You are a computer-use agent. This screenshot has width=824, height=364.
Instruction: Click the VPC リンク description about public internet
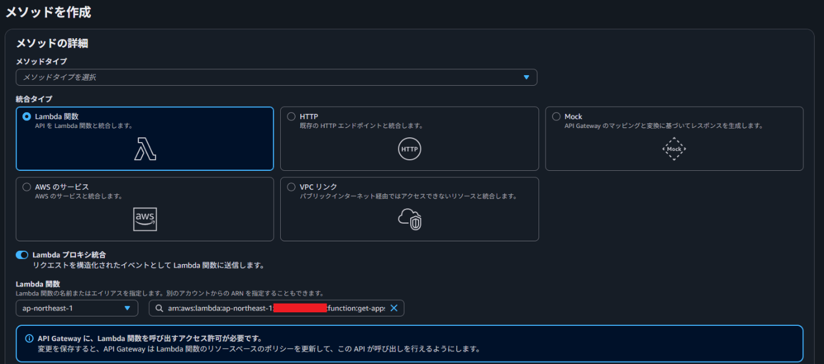tap(408, 196)
